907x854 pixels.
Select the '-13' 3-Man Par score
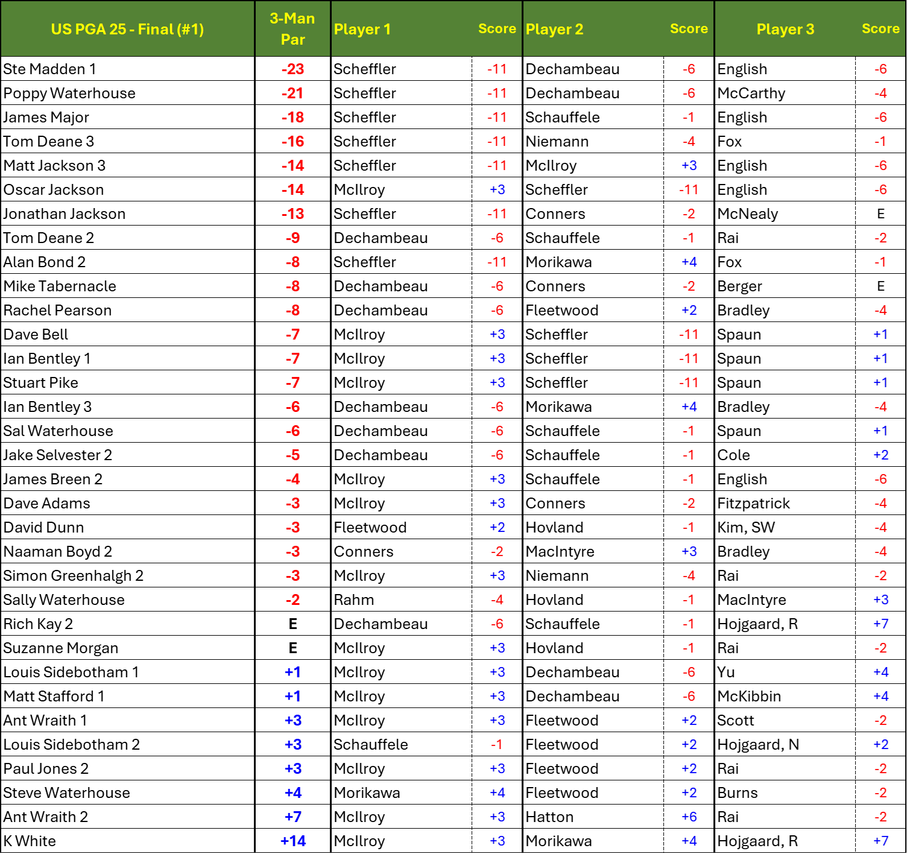click(292, 213)
